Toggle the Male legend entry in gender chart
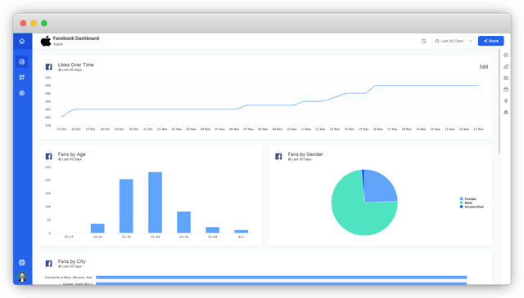 click(x=466, y=202)
